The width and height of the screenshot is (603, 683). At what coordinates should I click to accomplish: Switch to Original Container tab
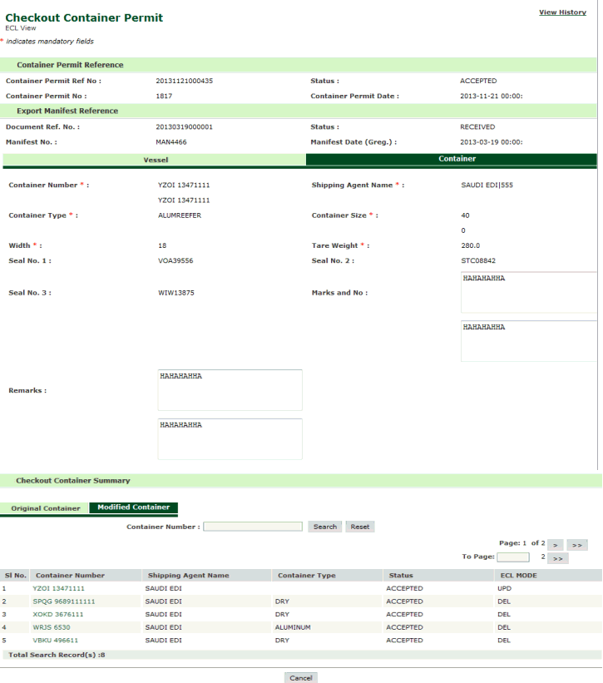pyautogui.click(x=45, y=507)
